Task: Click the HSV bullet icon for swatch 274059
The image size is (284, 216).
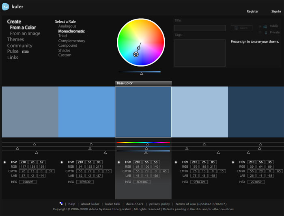Action: click(233, 162)
